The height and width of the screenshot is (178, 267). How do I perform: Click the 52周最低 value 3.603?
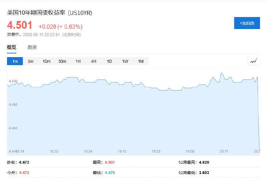point(204,173)
